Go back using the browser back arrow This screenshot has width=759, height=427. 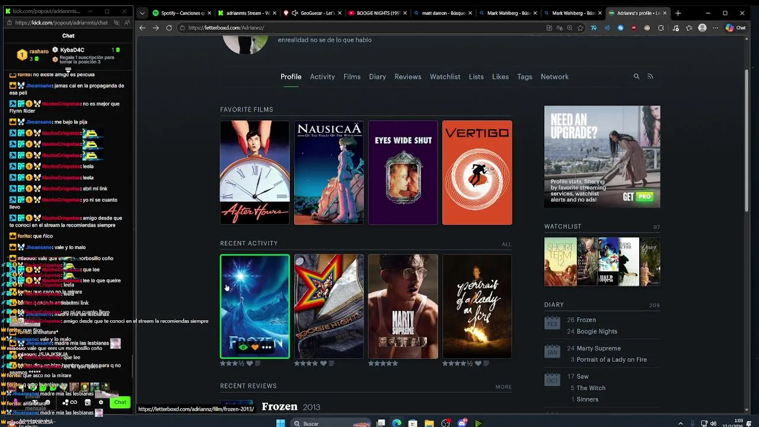click(142, 28)
